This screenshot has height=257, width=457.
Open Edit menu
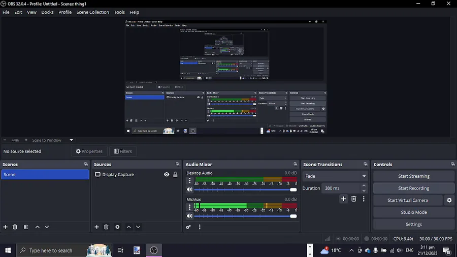18,12
